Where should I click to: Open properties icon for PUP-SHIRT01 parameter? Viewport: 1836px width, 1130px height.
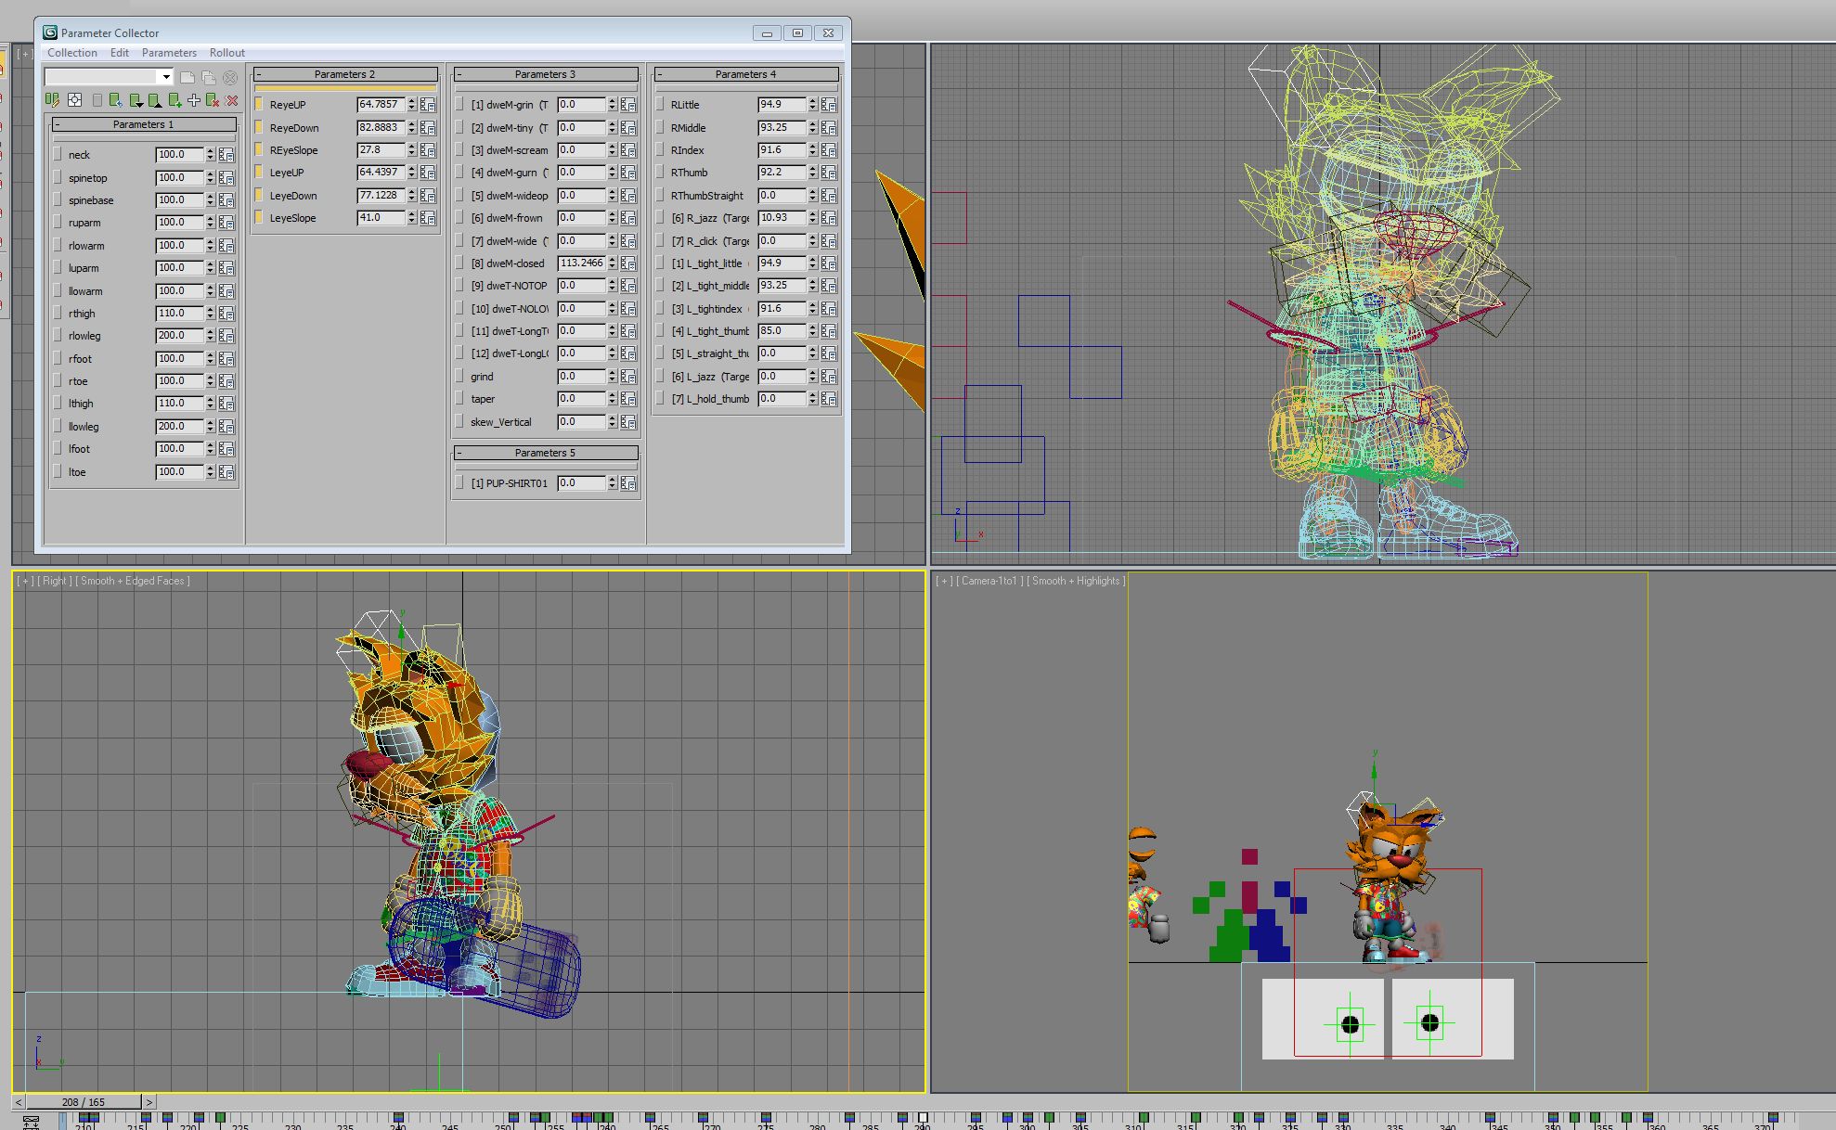coord(628,483)
